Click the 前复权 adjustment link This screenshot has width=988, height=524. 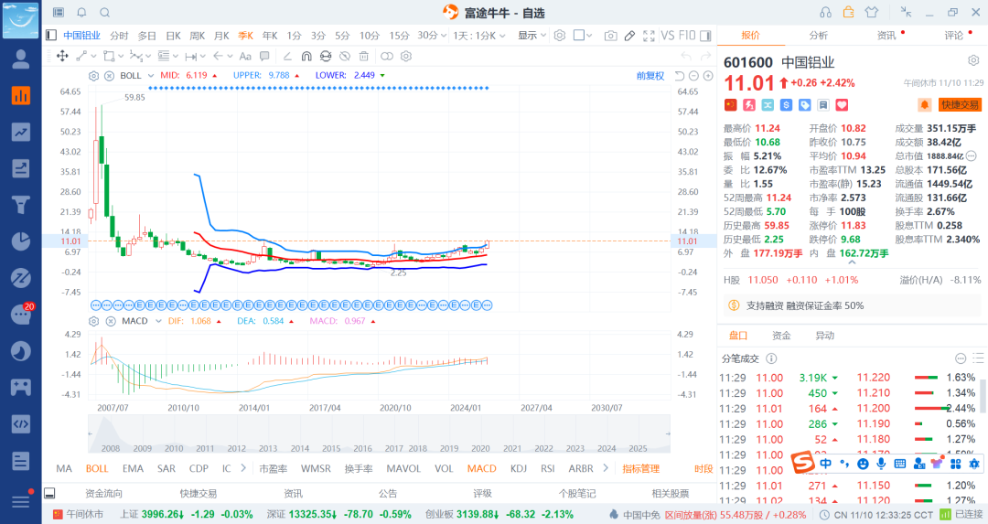(x=650, y=76)
